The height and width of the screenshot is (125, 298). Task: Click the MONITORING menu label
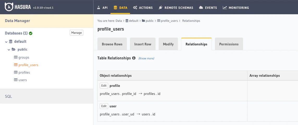[239, 8]
